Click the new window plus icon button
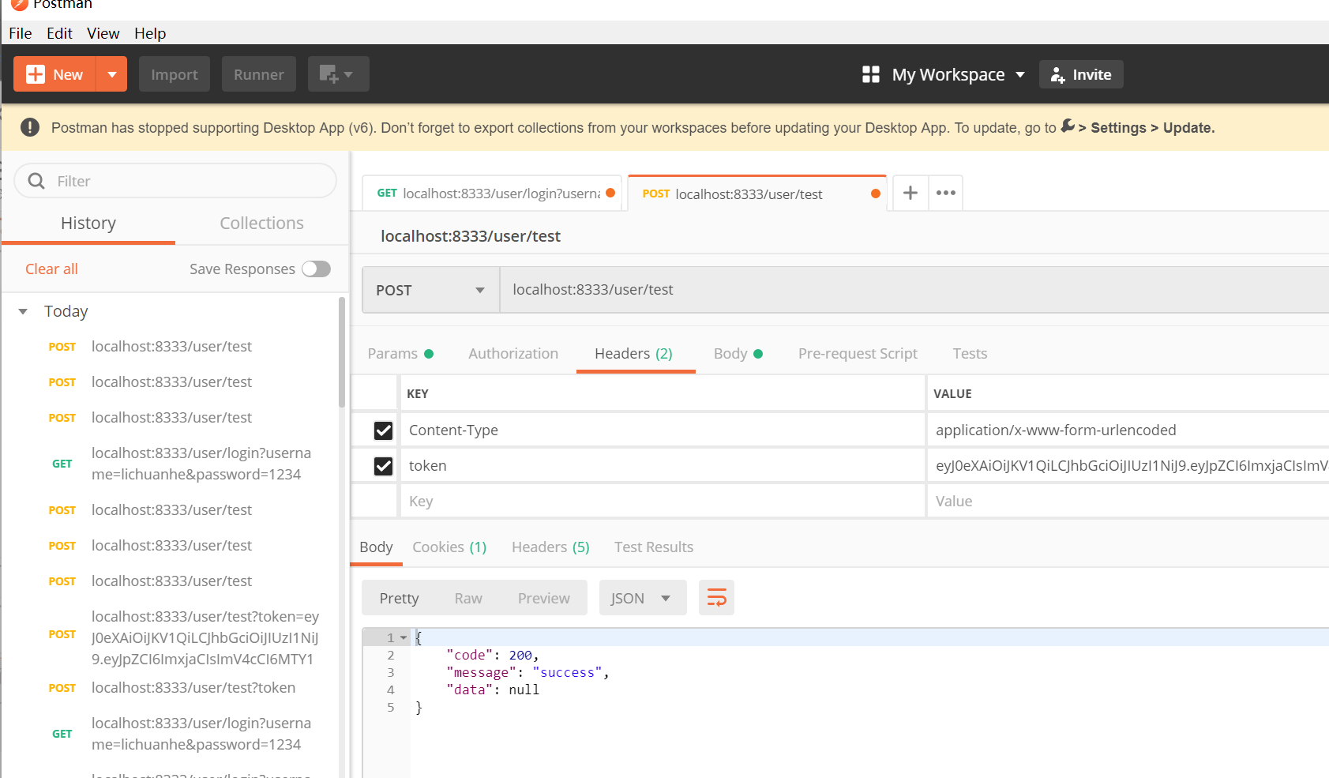 point(338,74)
